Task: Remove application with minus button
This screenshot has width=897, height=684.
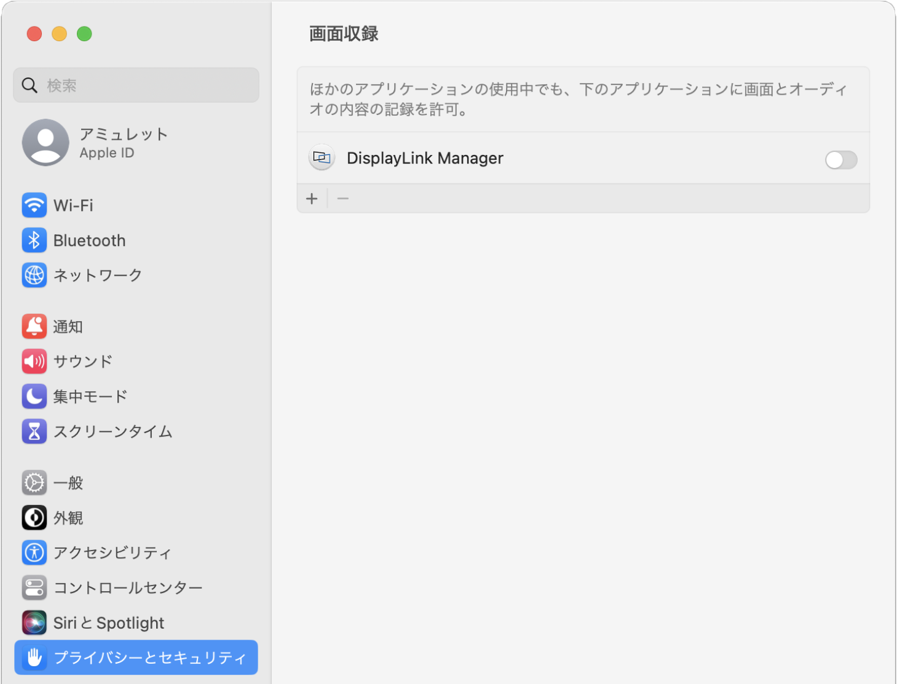Action: pyautogui.click(x=343, y=199)
